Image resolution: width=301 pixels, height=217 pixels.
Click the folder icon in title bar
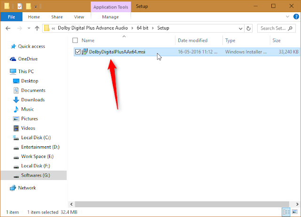[x=7, y=6]
